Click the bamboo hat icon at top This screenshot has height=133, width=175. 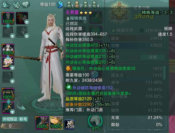[6, 4]
